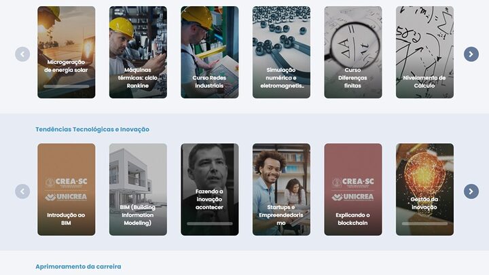Advance the Tendências Tecnológicas carousel forward
489x275 pixels.
471,191
